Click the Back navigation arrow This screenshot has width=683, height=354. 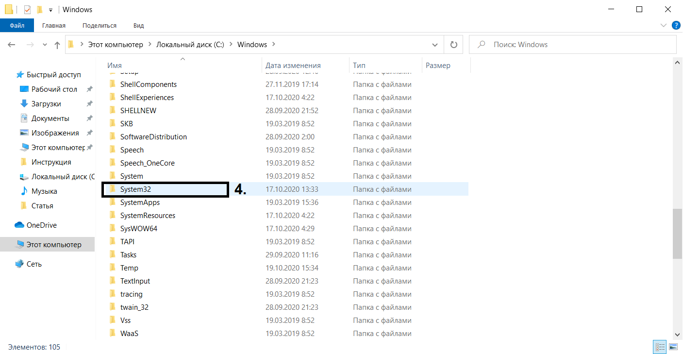pyautogui.click(x=12, y=45)
